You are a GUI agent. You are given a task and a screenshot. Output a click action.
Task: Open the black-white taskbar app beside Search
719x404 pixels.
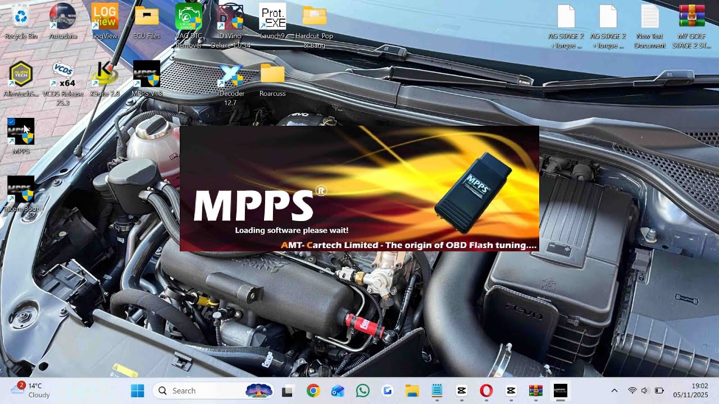click(x=287, y=391)
